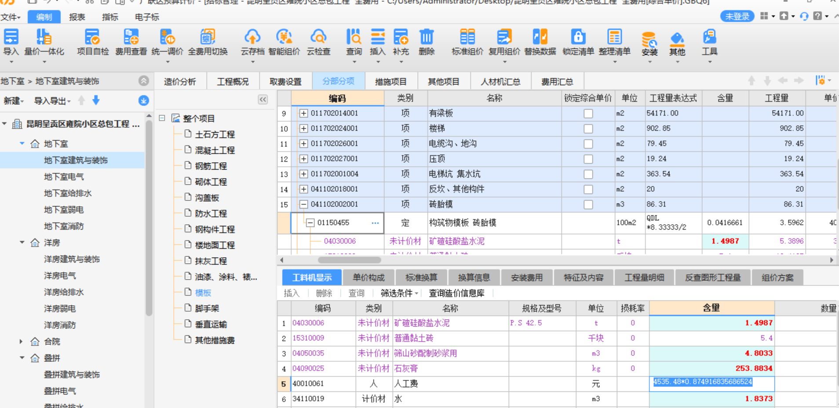This screenshot has height=408, width=839.
Task: Click the 插入 button in lower panel
Action: coord(291,293)
